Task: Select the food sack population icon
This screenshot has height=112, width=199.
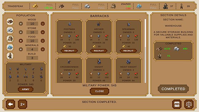Action: (10, 39)
